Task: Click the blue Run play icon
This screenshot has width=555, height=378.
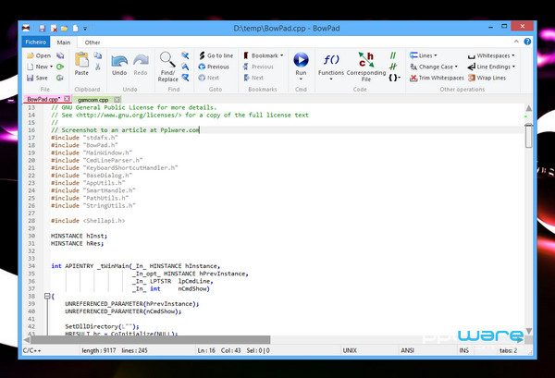Action: 301,59
